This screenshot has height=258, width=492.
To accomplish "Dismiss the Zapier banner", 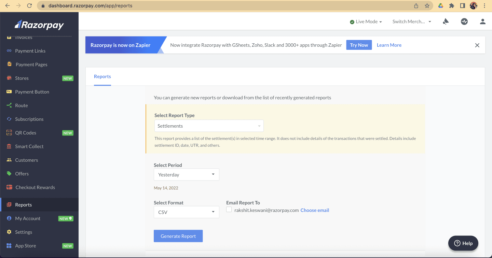I will point(477,45).
